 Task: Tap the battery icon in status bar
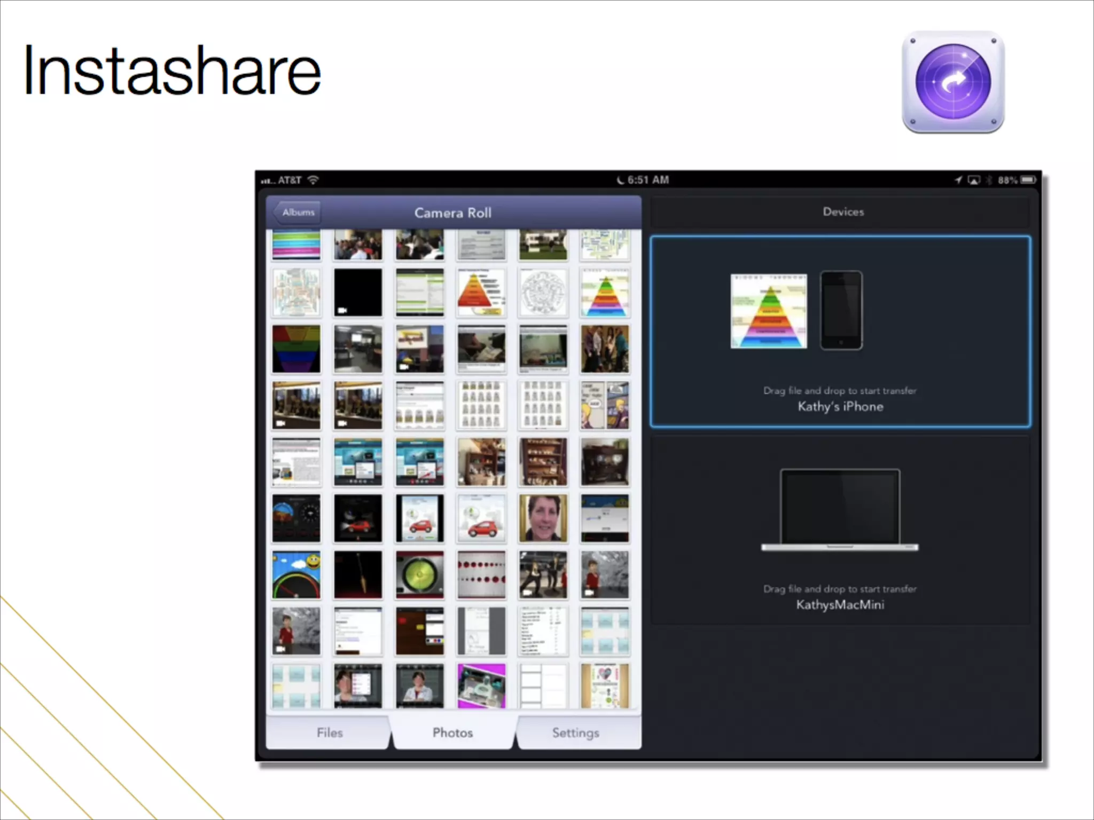pos(1028,180)
